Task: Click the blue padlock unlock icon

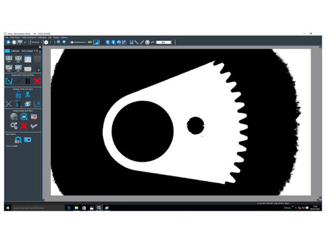Action: point(18,94)
